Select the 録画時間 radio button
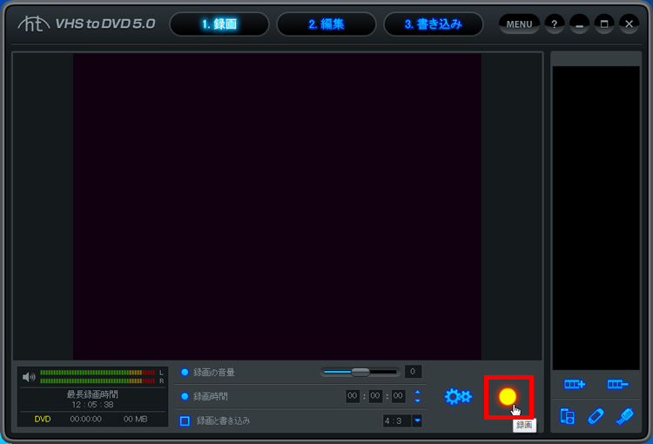The width and height of the screenshot is (653, 444). tap(185, 396)
